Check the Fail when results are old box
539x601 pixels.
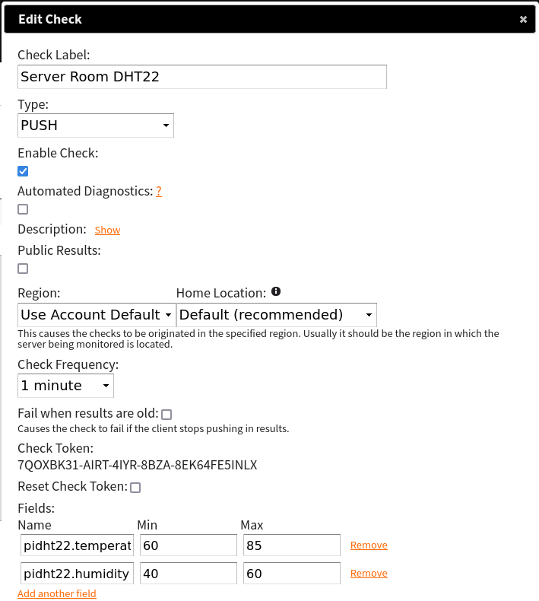point(166,415)
